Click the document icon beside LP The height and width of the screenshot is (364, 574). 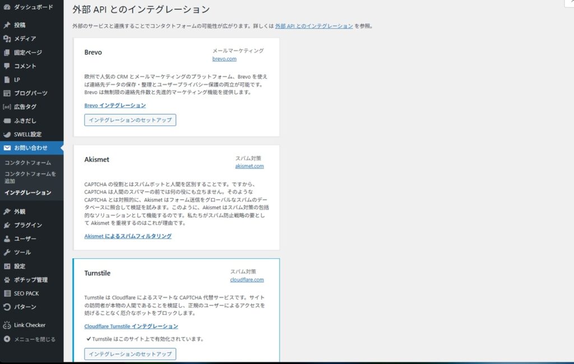pyautogui.click(x=7, y=80)
